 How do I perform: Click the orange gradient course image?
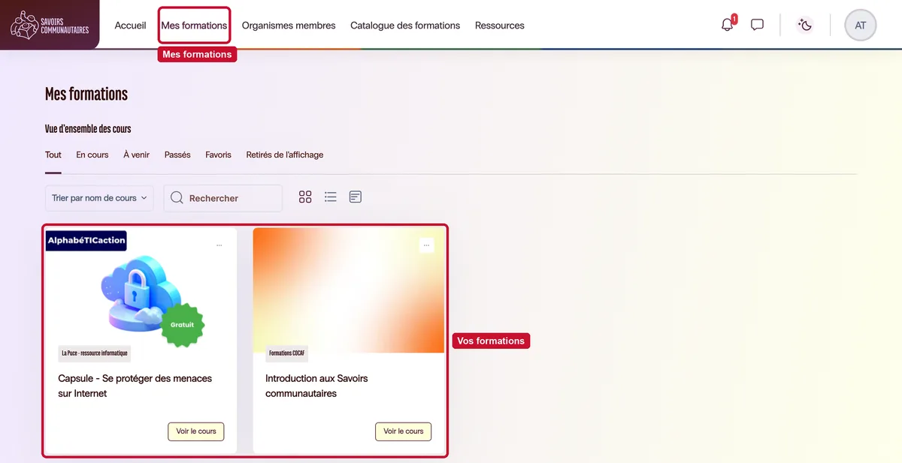tap(349, 290)
